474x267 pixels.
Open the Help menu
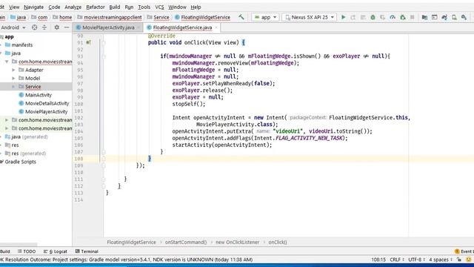(196, 7)
